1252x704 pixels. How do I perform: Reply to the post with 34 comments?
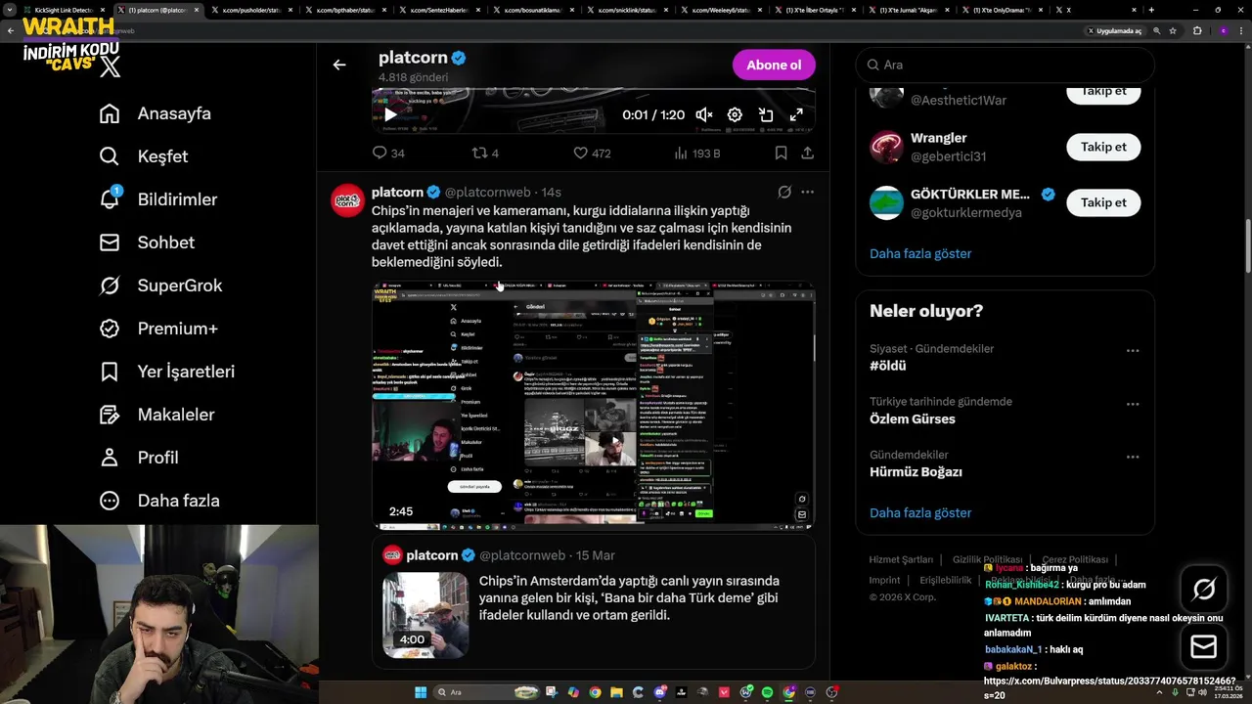coord(388,153)
